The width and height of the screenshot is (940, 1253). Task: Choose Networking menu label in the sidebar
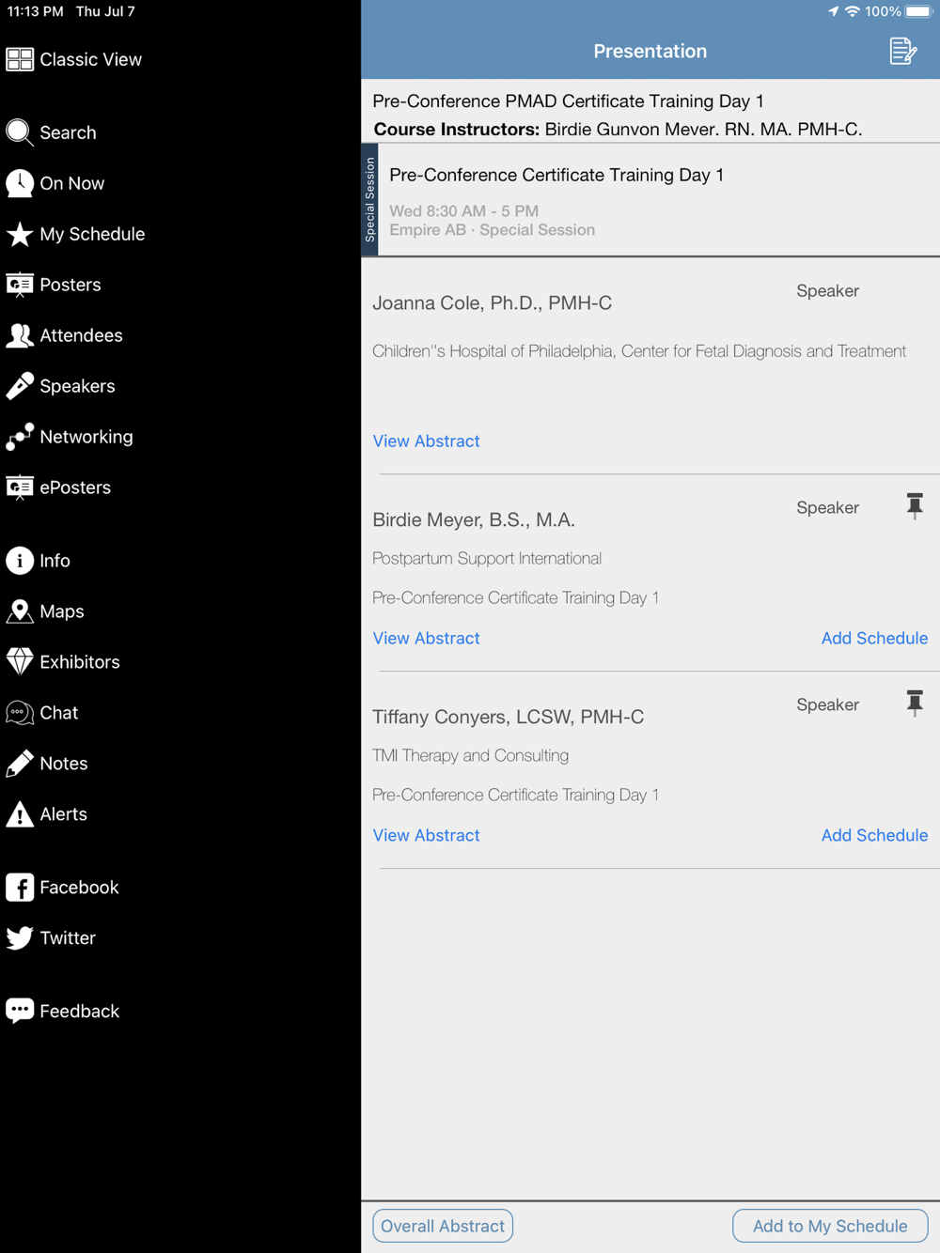86,437
